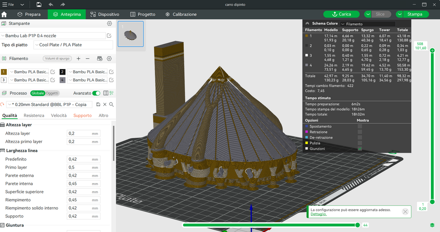Open the Schema Colore Filamento dropdown
Image resolution: width=440 pixels, height=232 pixels.
point(368,24)
